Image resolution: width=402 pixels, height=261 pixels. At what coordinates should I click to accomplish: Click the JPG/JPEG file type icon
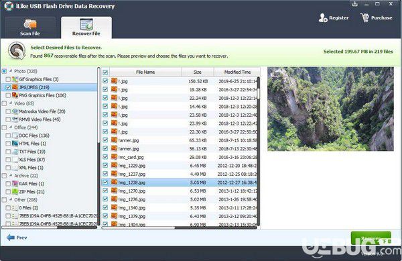[x=15, y=87]
